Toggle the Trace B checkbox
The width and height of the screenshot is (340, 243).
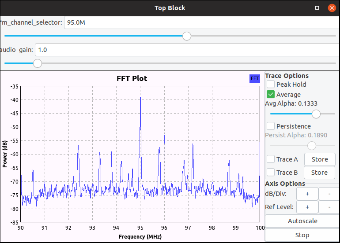tap(271, 172)
